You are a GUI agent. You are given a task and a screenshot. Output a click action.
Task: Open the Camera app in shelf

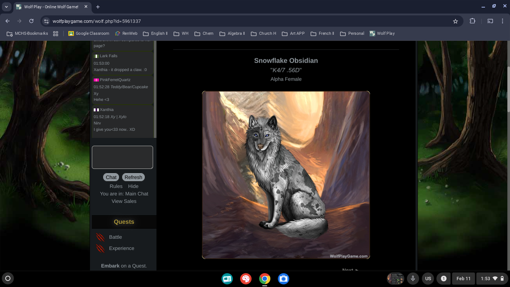283,279
